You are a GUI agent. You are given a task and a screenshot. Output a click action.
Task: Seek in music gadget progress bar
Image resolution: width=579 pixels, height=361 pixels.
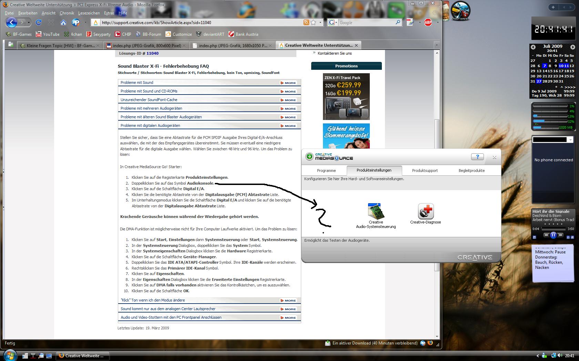click(x=553, y=229)
